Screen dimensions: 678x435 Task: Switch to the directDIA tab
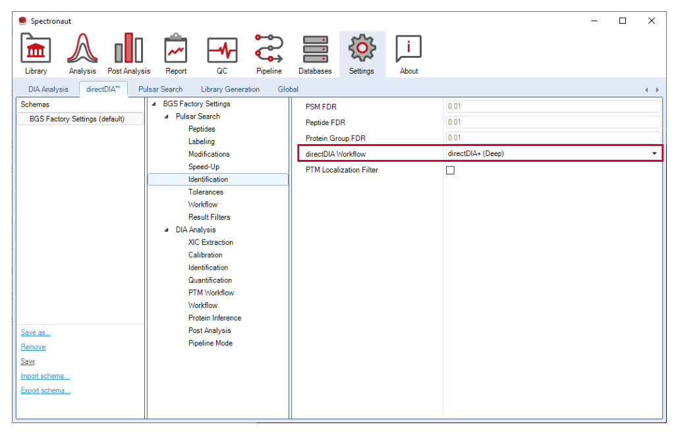pos(103,89)
